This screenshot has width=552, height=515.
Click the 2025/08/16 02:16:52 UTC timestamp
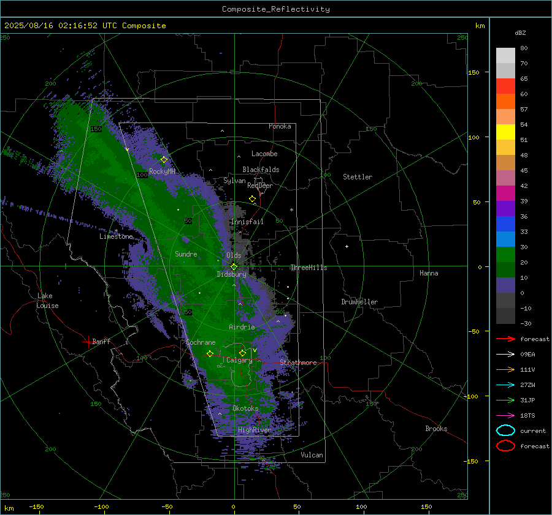click(61, 26)
